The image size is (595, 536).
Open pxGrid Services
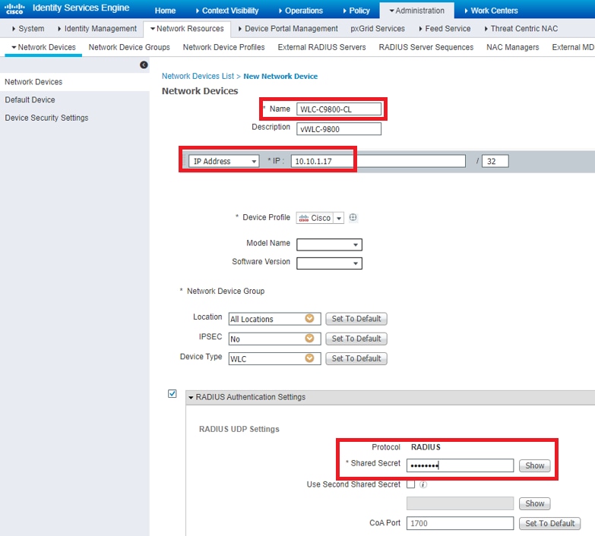pos(378,28)
